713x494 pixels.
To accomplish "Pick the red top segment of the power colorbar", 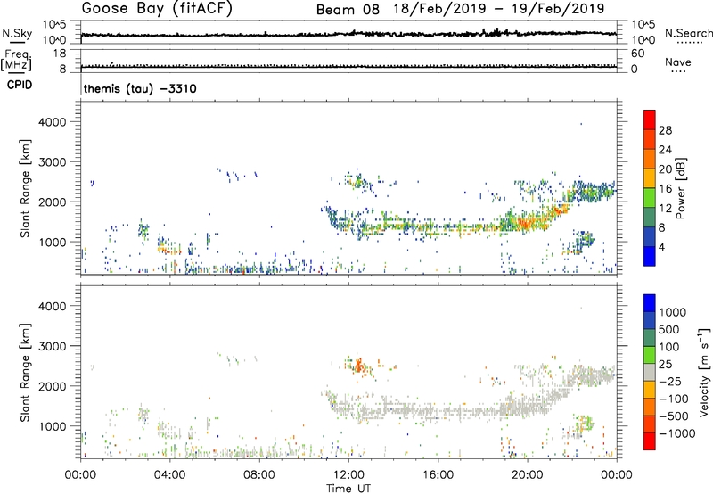I will 650,120.
